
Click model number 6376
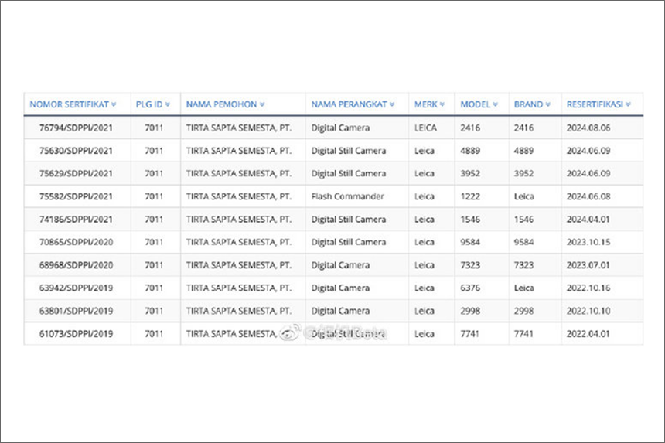tap(470, 288)
